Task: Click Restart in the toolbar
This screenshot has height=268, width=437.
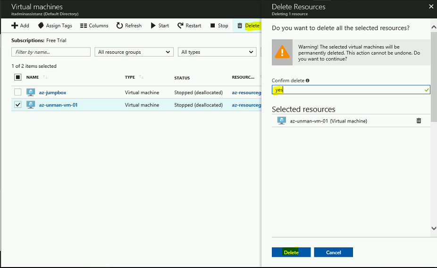Action: tap(189, 25)
